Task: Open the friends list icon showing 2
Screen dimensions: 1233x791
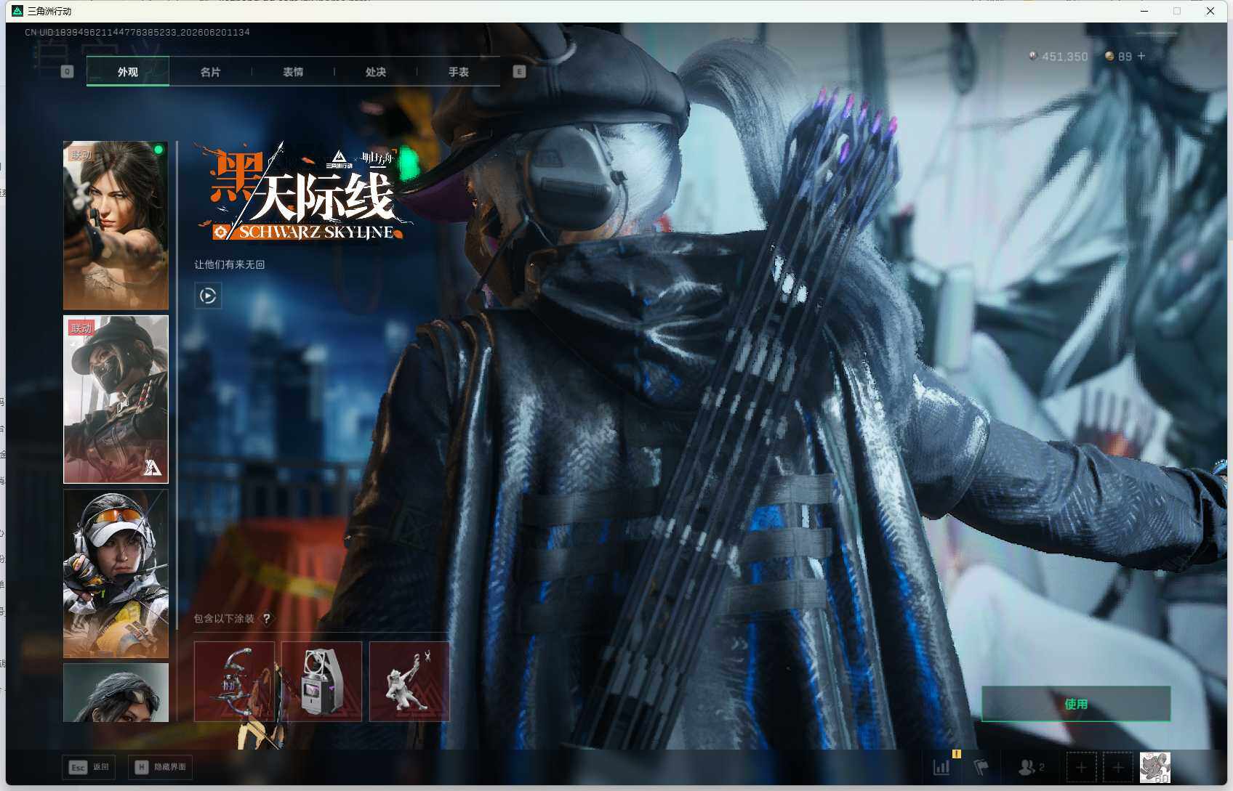Action: [x=1032, y=767]
